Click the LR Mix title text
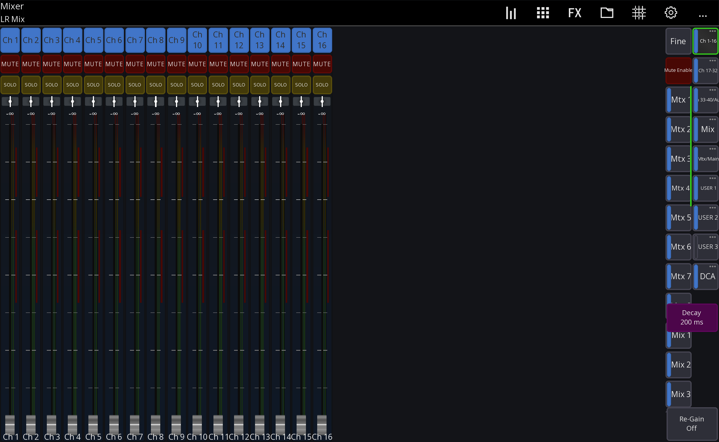Image resolution: width=719 pixels, height=442 pixels. click(x=12, y=19)
